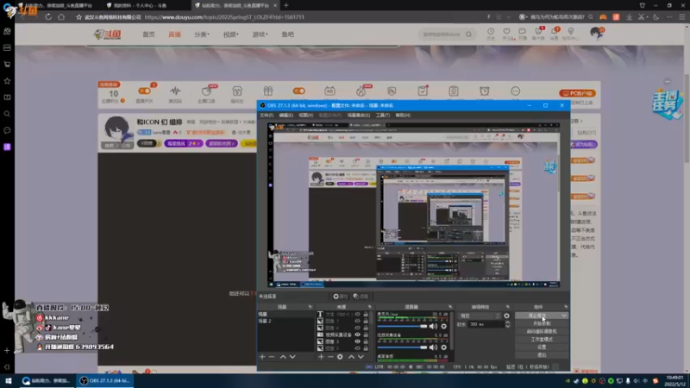
Task: Reload page in browser toolbar
Action: click(48, 16)
